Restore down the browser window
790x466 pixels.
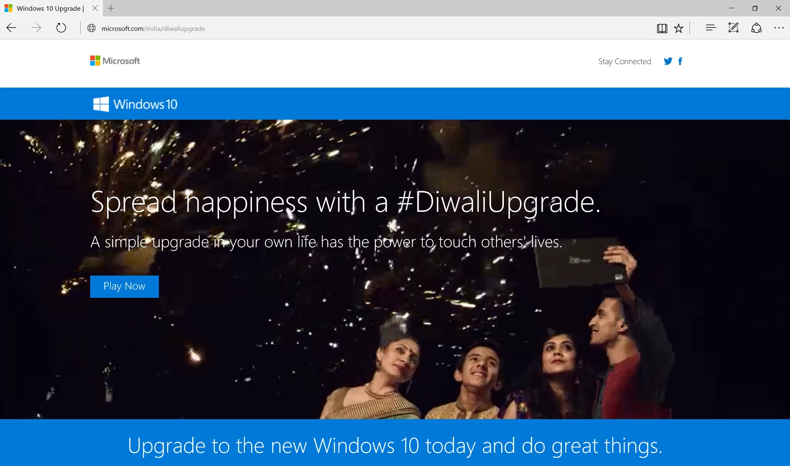tap(755, 8)
